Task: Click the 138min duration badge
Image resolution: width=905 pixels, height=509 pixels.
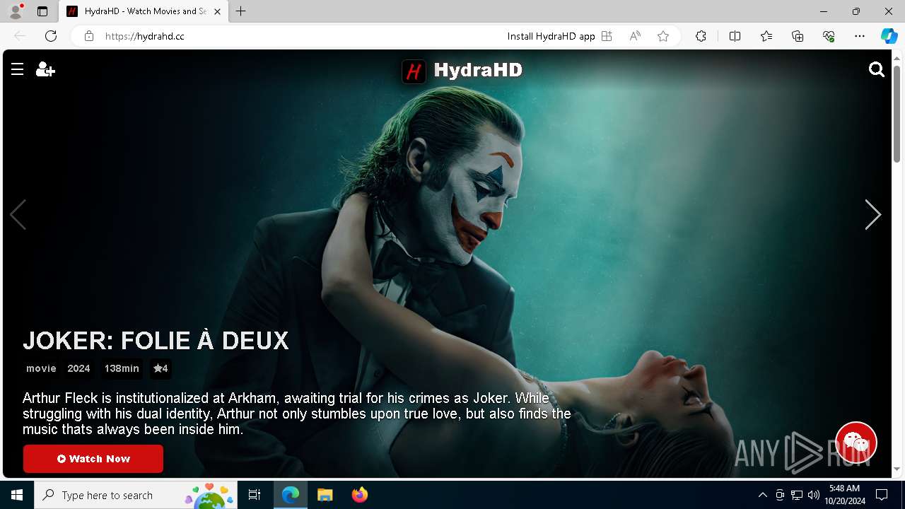Action: [122, 368]
